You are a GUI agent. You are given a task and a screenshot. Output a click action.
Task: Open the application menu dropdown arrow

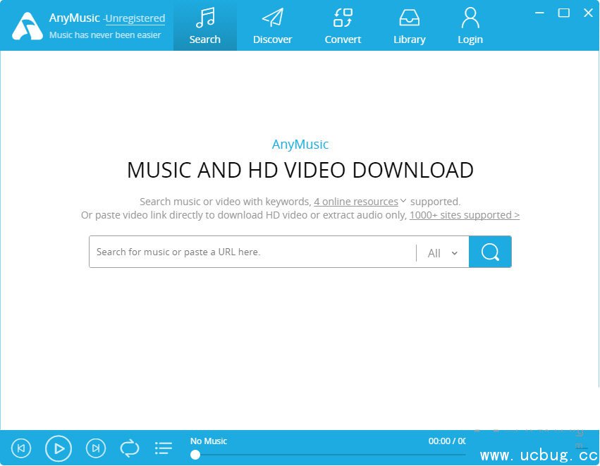pos(518,13)
